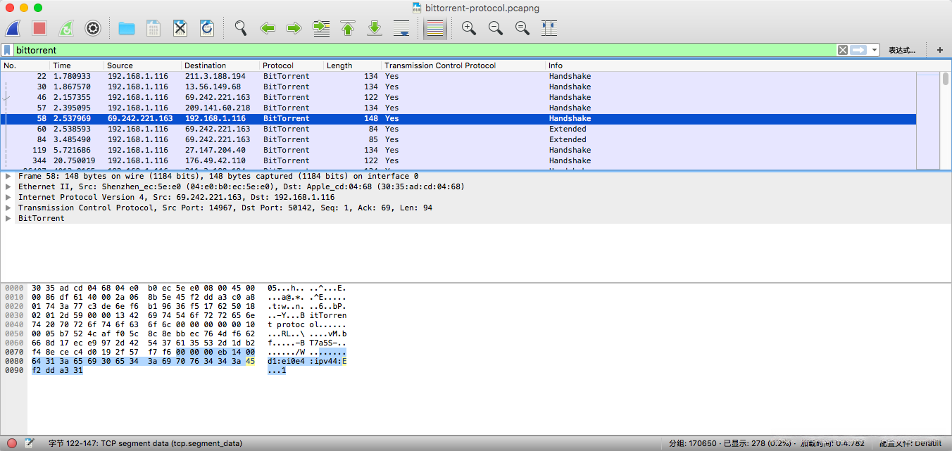Clear the bittorrent display filter
This screenshot has height=451, width=952.
coord(842,50)
